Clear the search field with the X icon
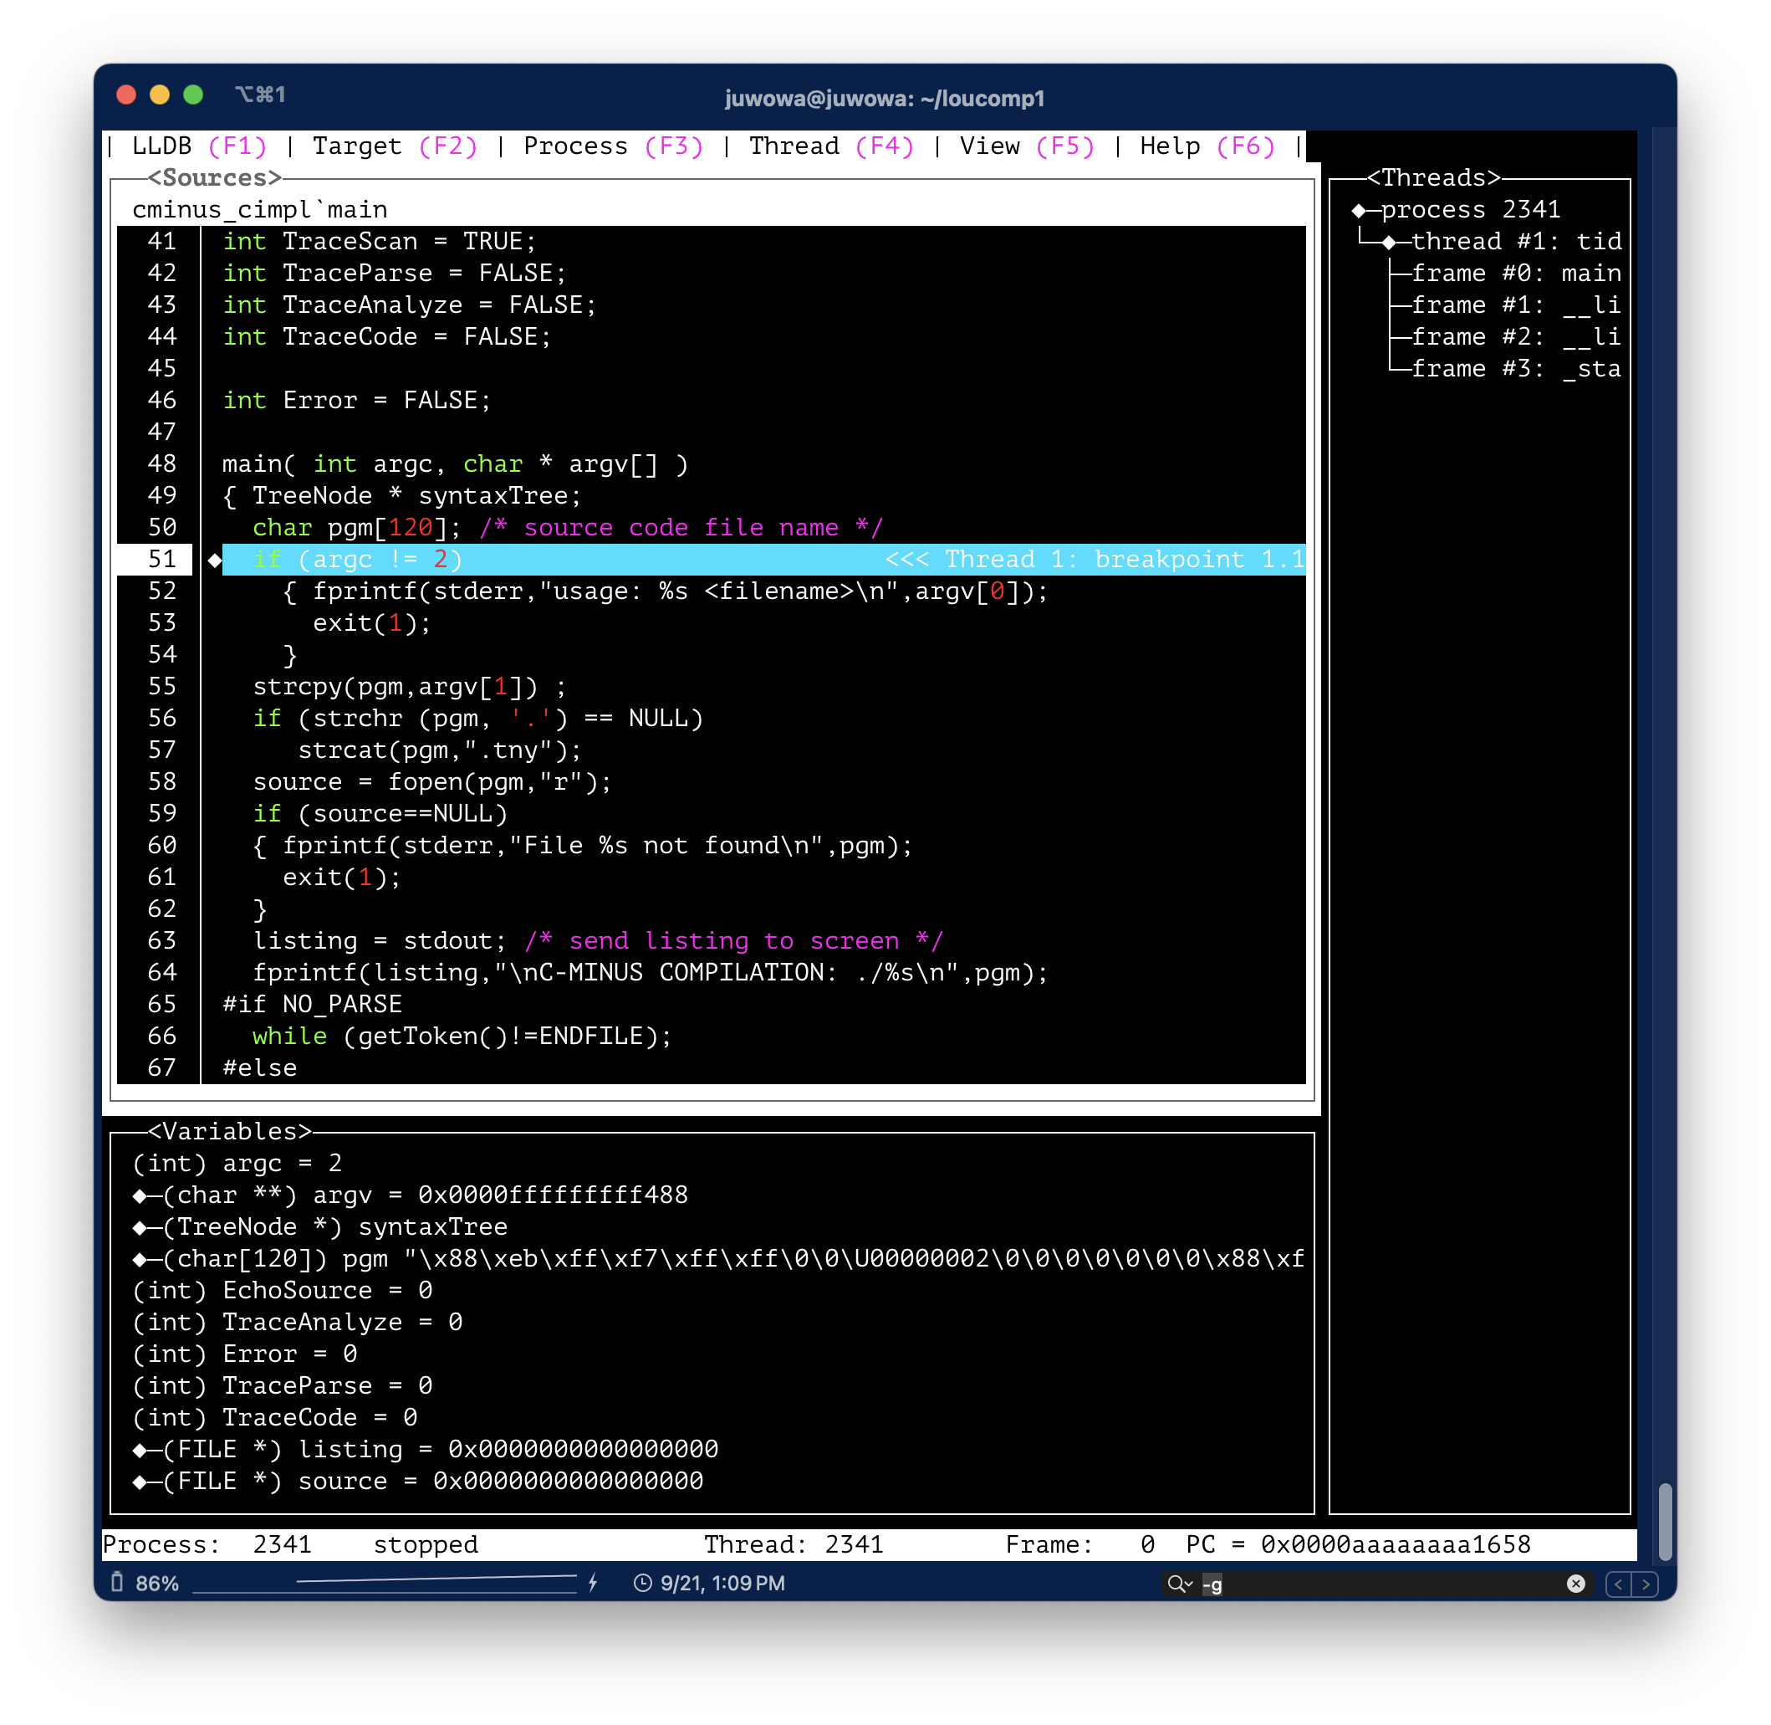Screen dimensions: 1771x1725 (x=1575, y=1583)
